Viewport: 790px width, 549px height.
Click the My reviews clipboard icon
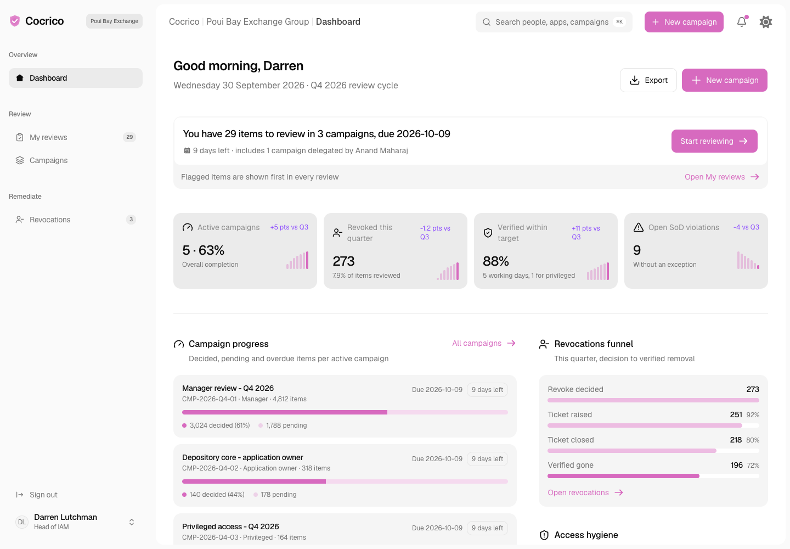pyautogui.click(x=20, y=137)
